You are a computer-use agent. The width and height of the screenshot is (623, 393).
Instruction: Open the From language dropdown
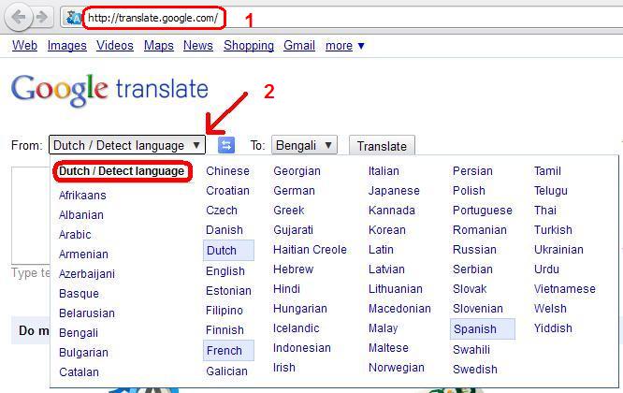(x=126, y=145)
